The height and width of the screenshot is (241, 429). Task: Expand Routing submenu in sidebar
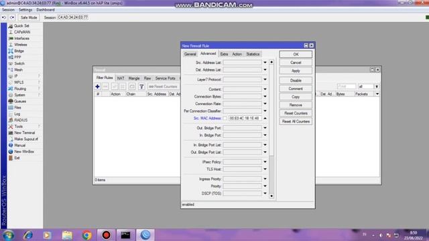39,88
